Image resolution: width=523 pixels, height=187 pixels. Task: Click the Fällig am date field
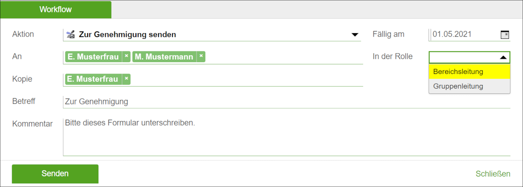pyautogui.click(x=465, y=35)
